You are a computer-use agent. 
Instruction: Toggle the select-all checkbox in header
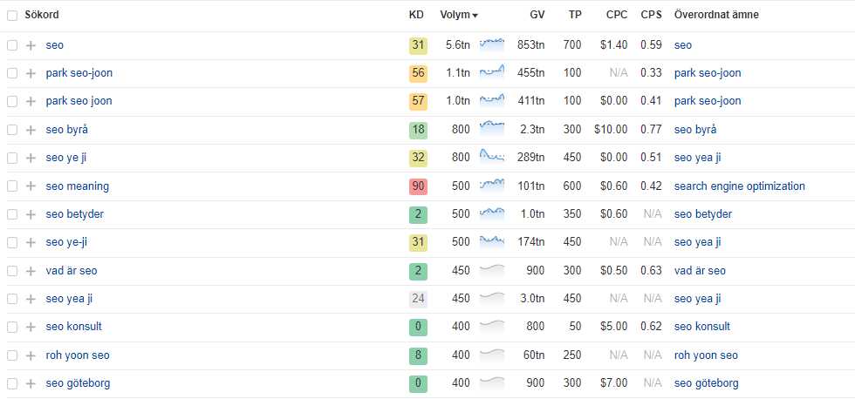12,15
